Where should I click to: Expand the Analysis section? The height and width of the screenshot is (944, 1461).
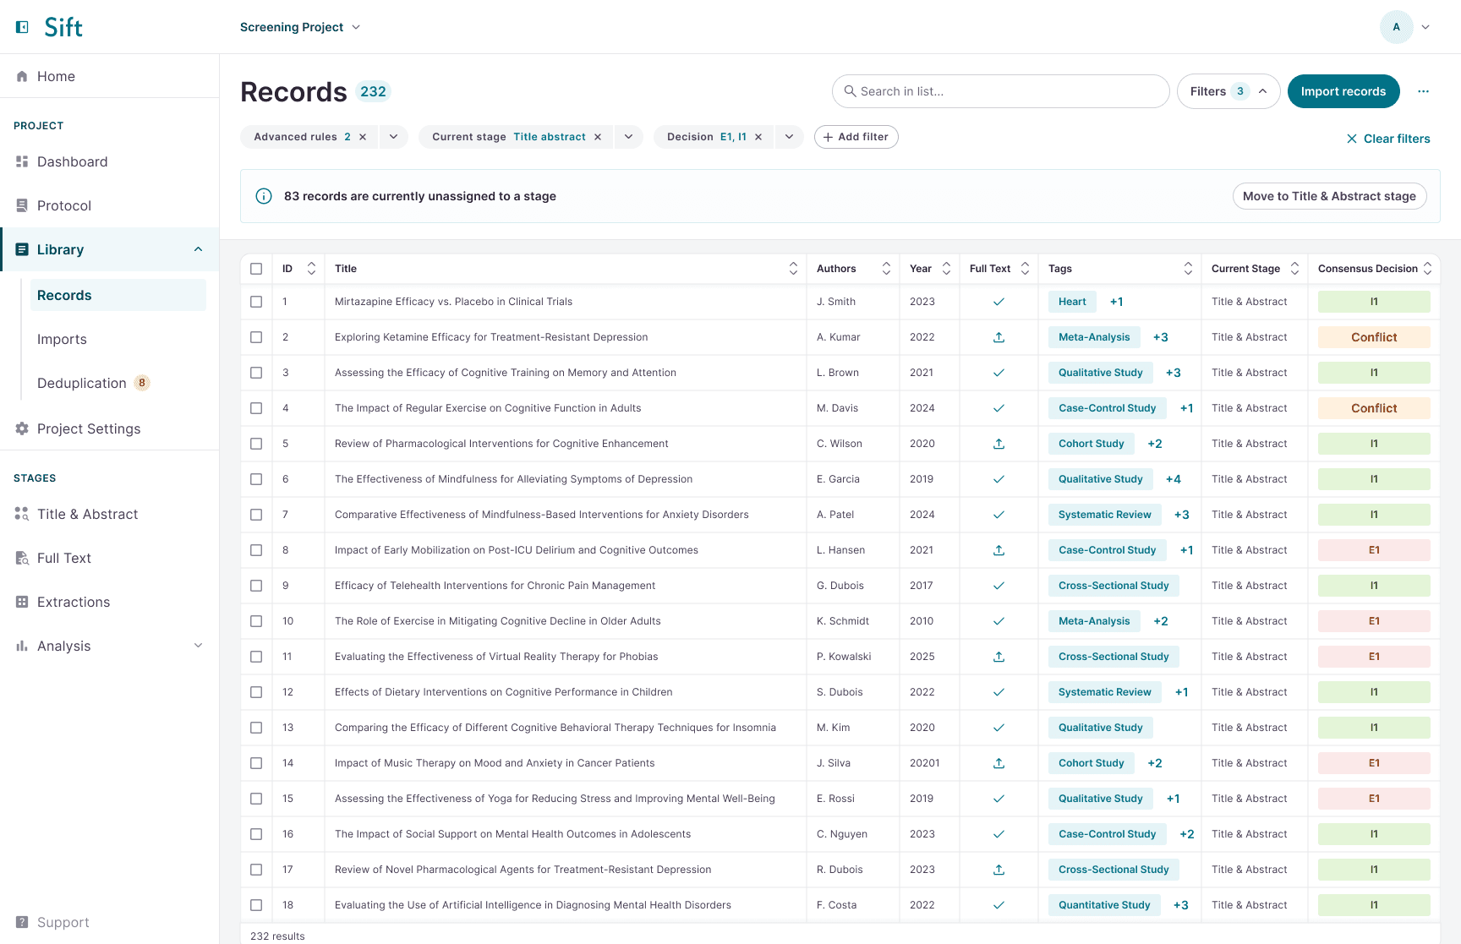pyautogui.click(x=198, y=646)
